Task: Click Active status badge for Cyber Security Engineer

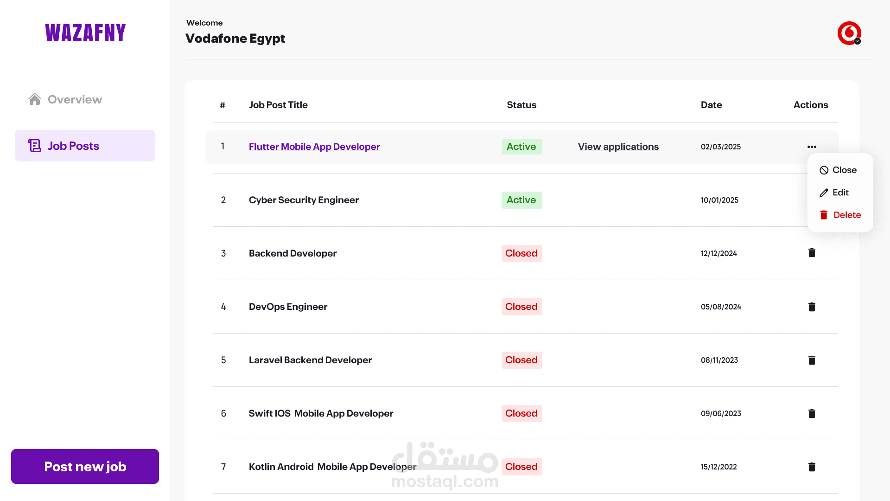Action: pos(521,200)
